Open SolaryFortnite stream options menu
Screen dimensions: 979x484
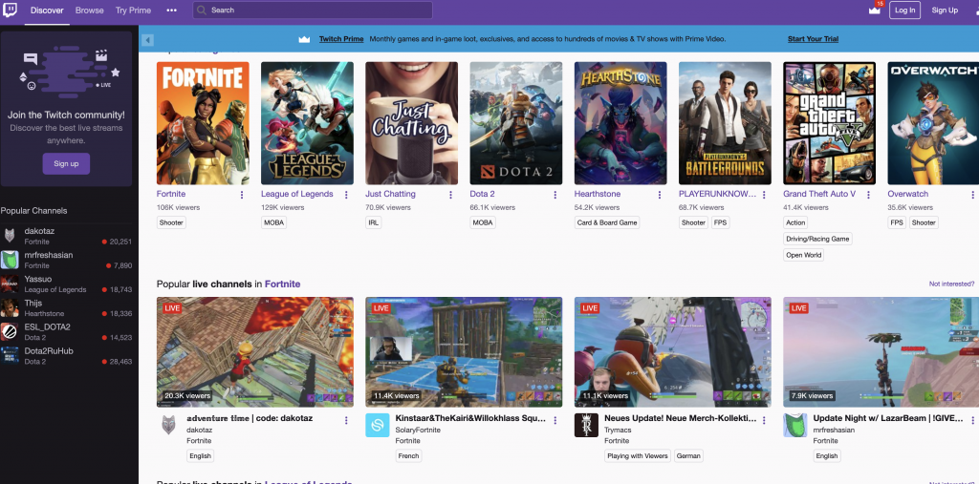click(x=555, y=420)
